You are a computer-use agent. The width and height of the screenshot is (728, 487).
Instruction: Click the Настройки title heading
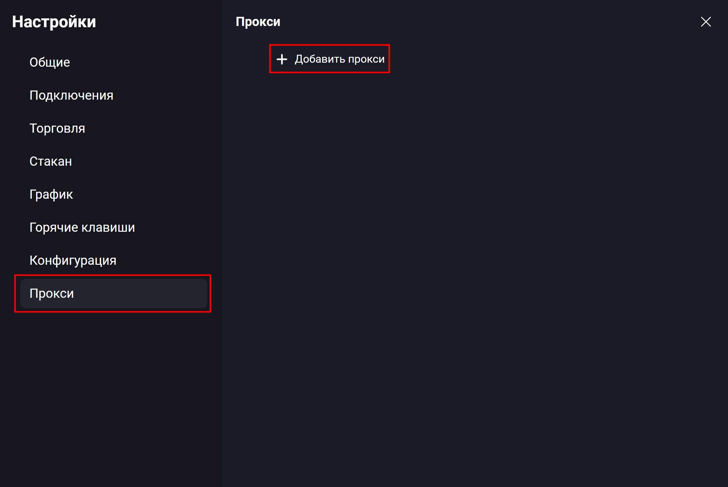tap(54, 22)
